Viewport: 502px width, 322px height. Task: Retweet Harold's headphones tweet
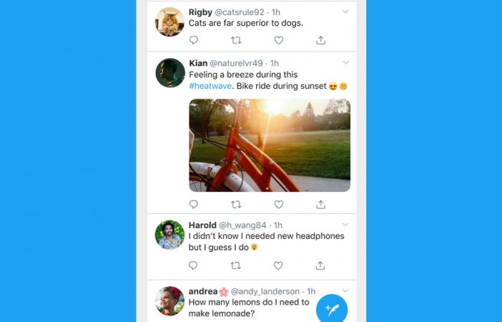[236, 265]
